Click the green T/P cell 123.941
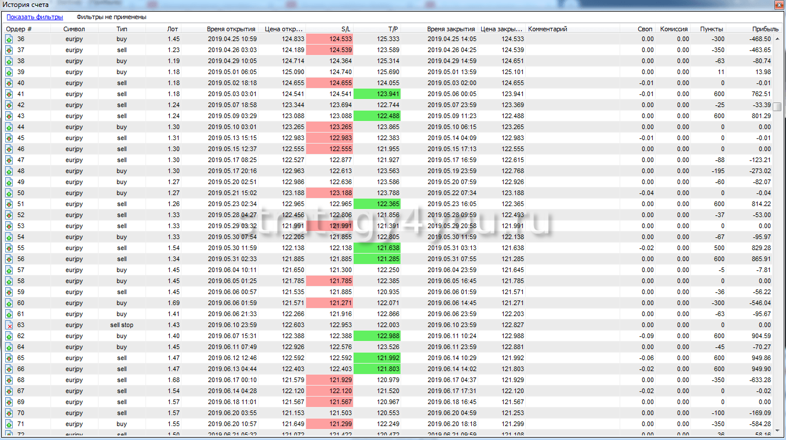The width and height of the screenshot is (786, 440). click(377, 94)
